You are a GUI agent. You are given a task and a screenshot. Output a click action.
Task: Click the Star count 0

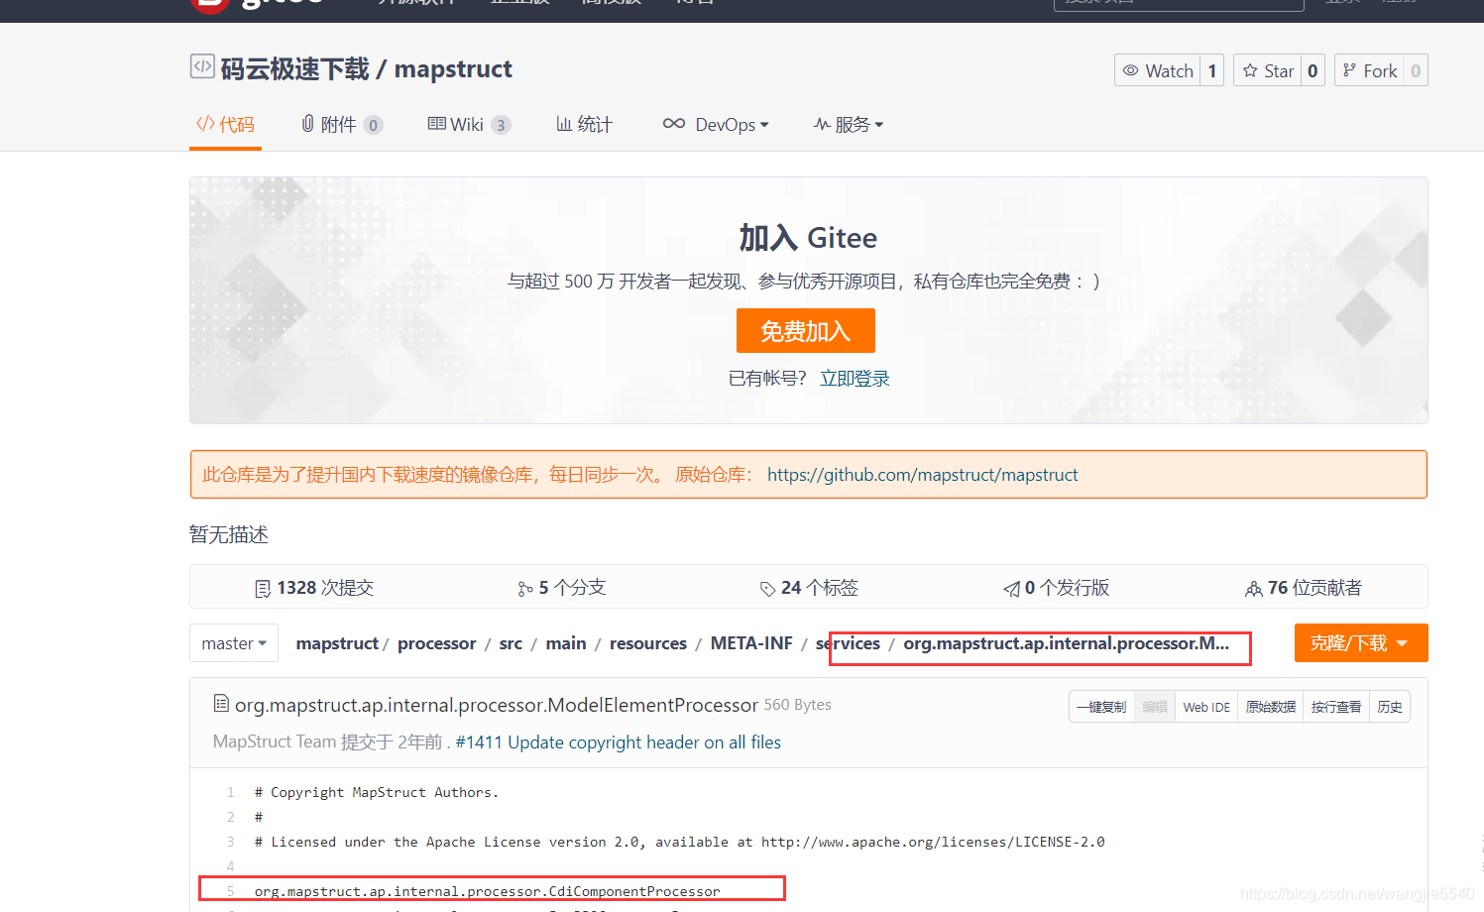(x=1313, y=70)
